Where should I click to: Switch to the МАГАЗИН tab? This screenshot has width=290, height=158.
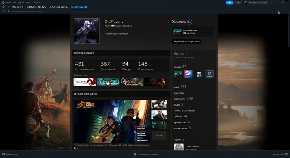(18, 7)
